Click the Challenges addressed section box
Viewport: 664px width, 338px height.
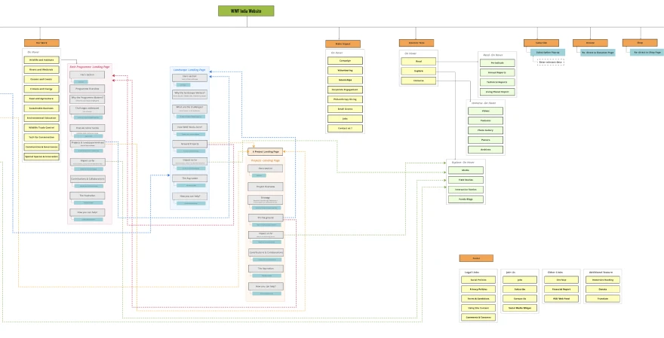coord(88,109)
